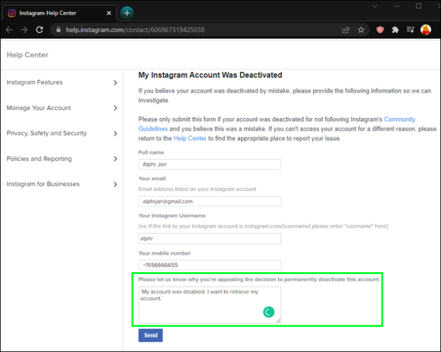Image resolution: width=441 pixels, height=352 pixels.
Task: Select the Instagram Help Center tab
Action: click(59, 13)
